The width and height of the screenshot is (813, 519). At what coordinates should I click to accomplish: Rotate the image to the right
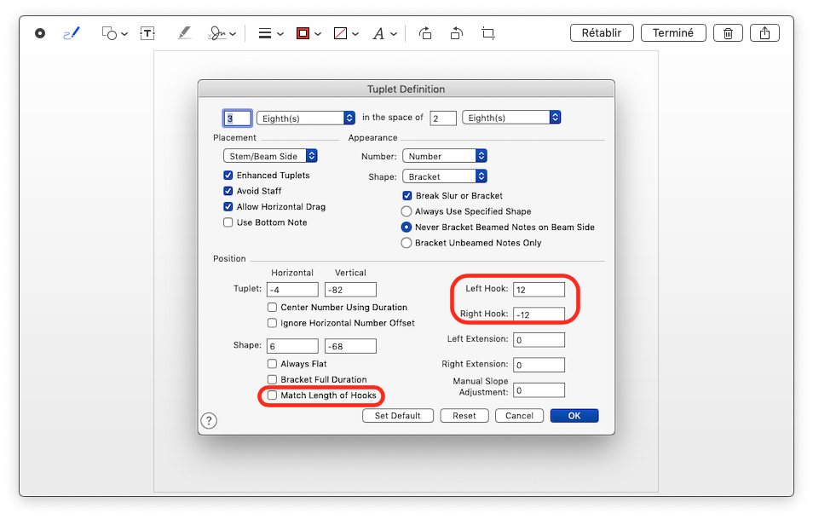457,33
